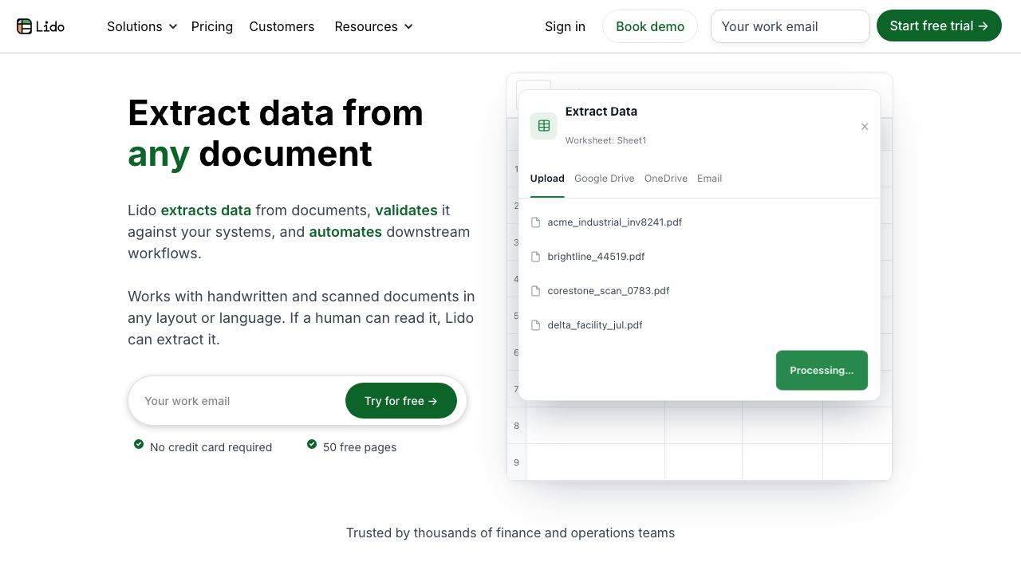Click the green spreadsheet icon beside Extract Data
Viewport: 1021px width, 574px height.
coord(544,126)
